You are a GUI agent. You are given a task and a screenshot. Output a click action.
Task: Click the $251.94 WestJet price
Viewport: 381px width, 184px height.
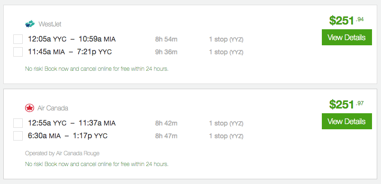tap(346, 20)
